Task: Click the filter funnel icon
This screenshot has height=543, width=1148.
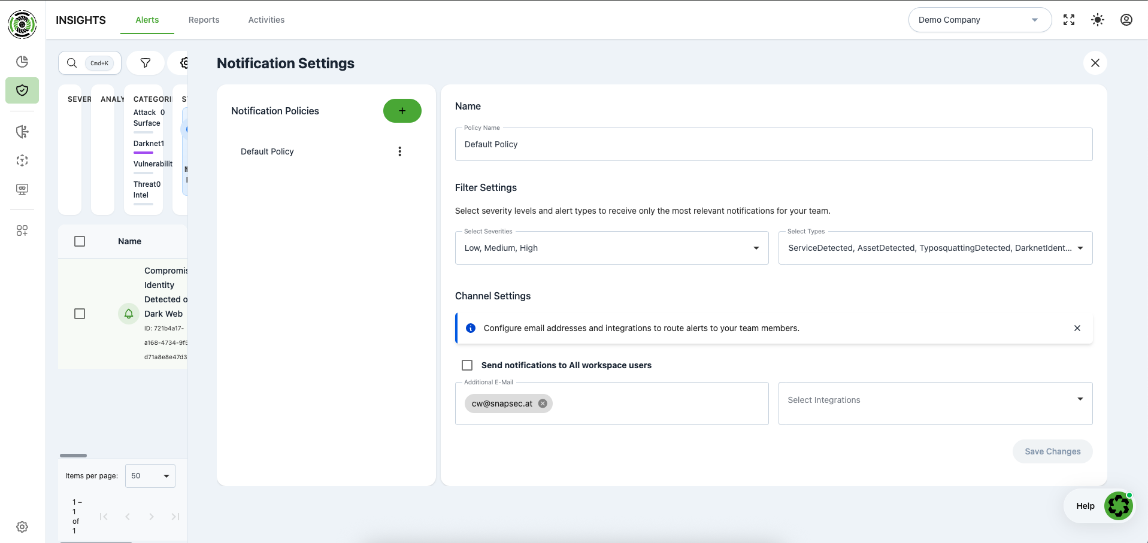Action: coord(146,63)
